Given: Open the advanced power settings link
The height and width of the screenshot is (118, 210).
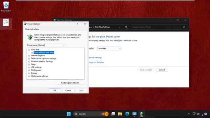Looking at the screenshot, I should (95, 58).
